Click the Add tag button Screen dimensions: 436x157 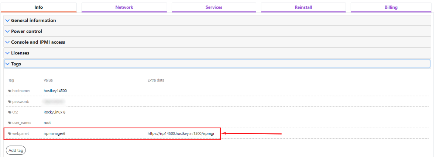[16, 150]
